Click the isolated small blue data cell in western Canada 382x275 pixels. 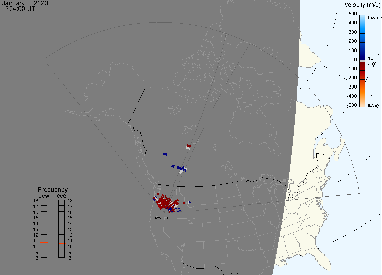pyautogui.click(x=166, y=154)
